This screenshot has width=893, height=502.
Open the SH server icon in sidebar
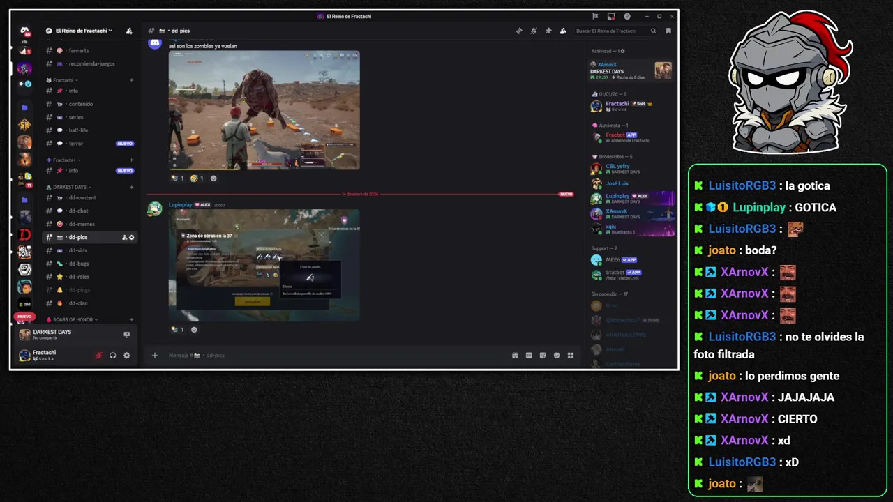point(24,125)
